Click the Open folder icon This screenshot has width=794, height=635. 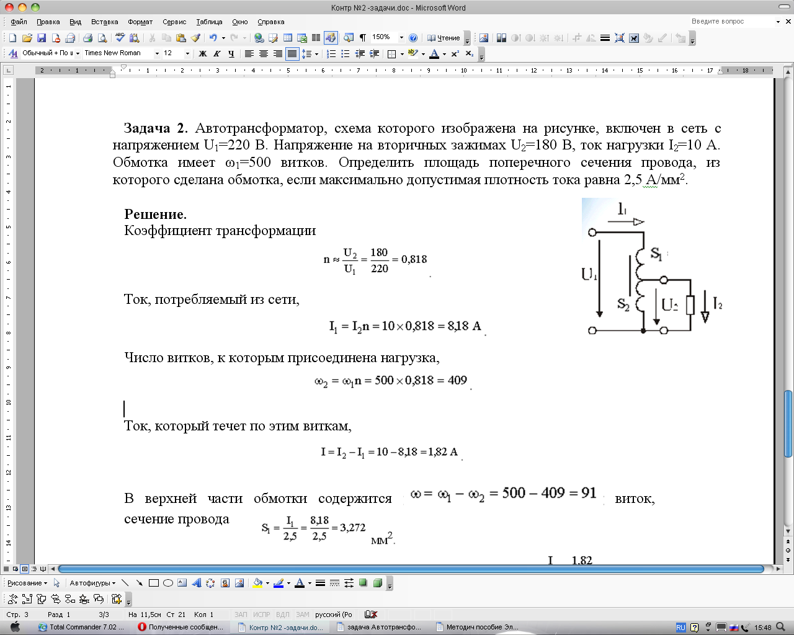[x=27, y=38]
